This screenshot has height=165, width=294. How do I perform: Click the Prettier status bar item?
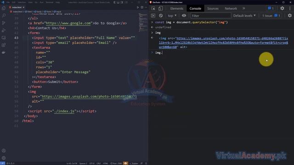[134, 163]
